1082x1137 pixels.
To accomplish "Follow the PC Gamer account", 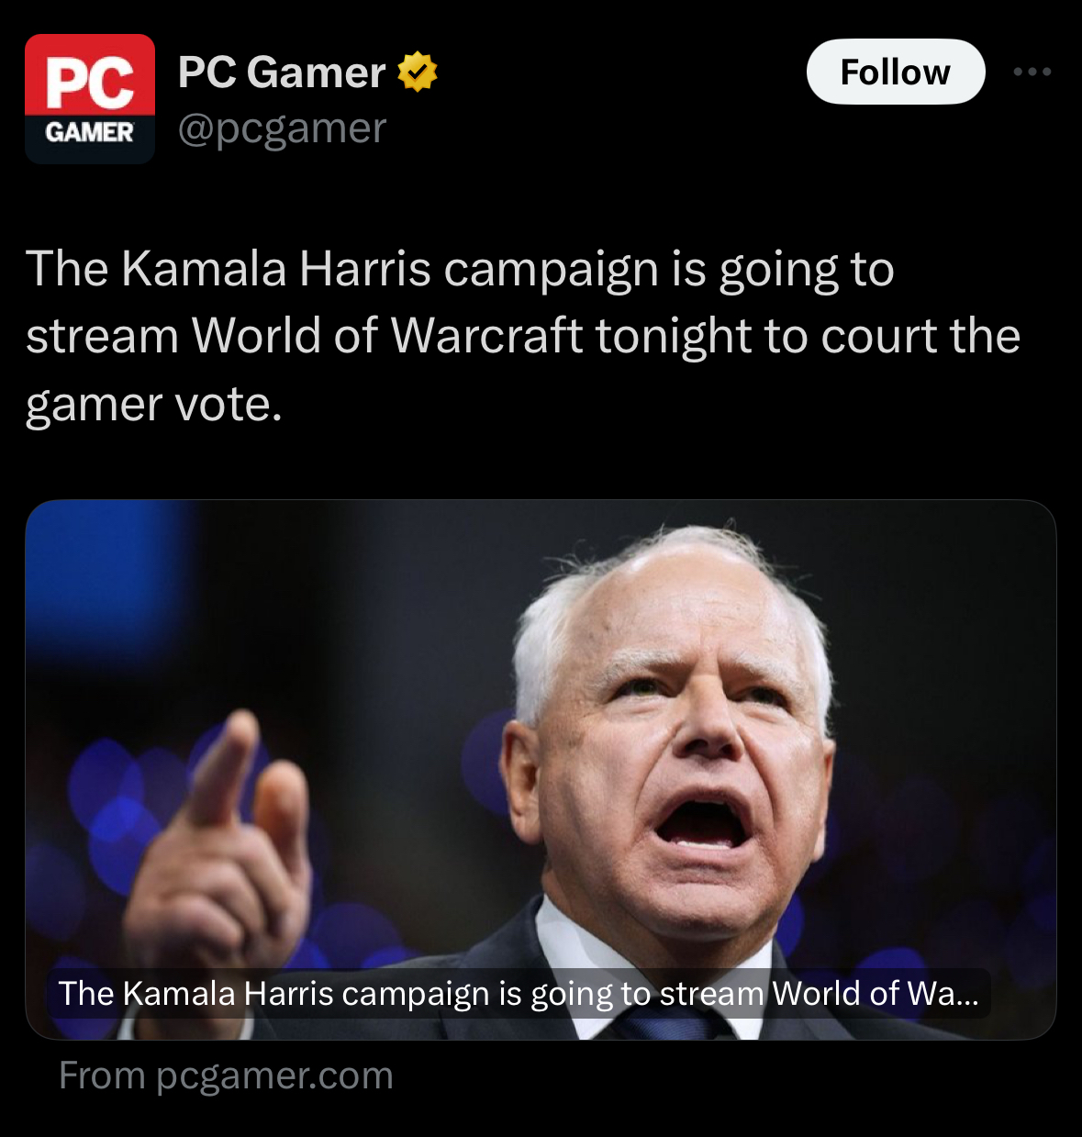I will click(x=896, y=72).
